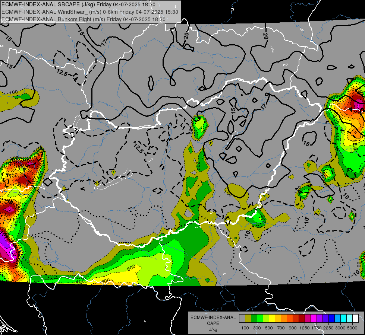
Task: Select the olive legend swatch after 100
Action: [x=248, y=318]
